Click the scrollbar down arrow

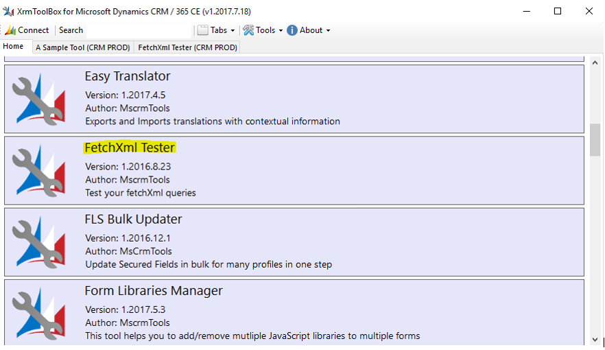(x=595, y=340)
